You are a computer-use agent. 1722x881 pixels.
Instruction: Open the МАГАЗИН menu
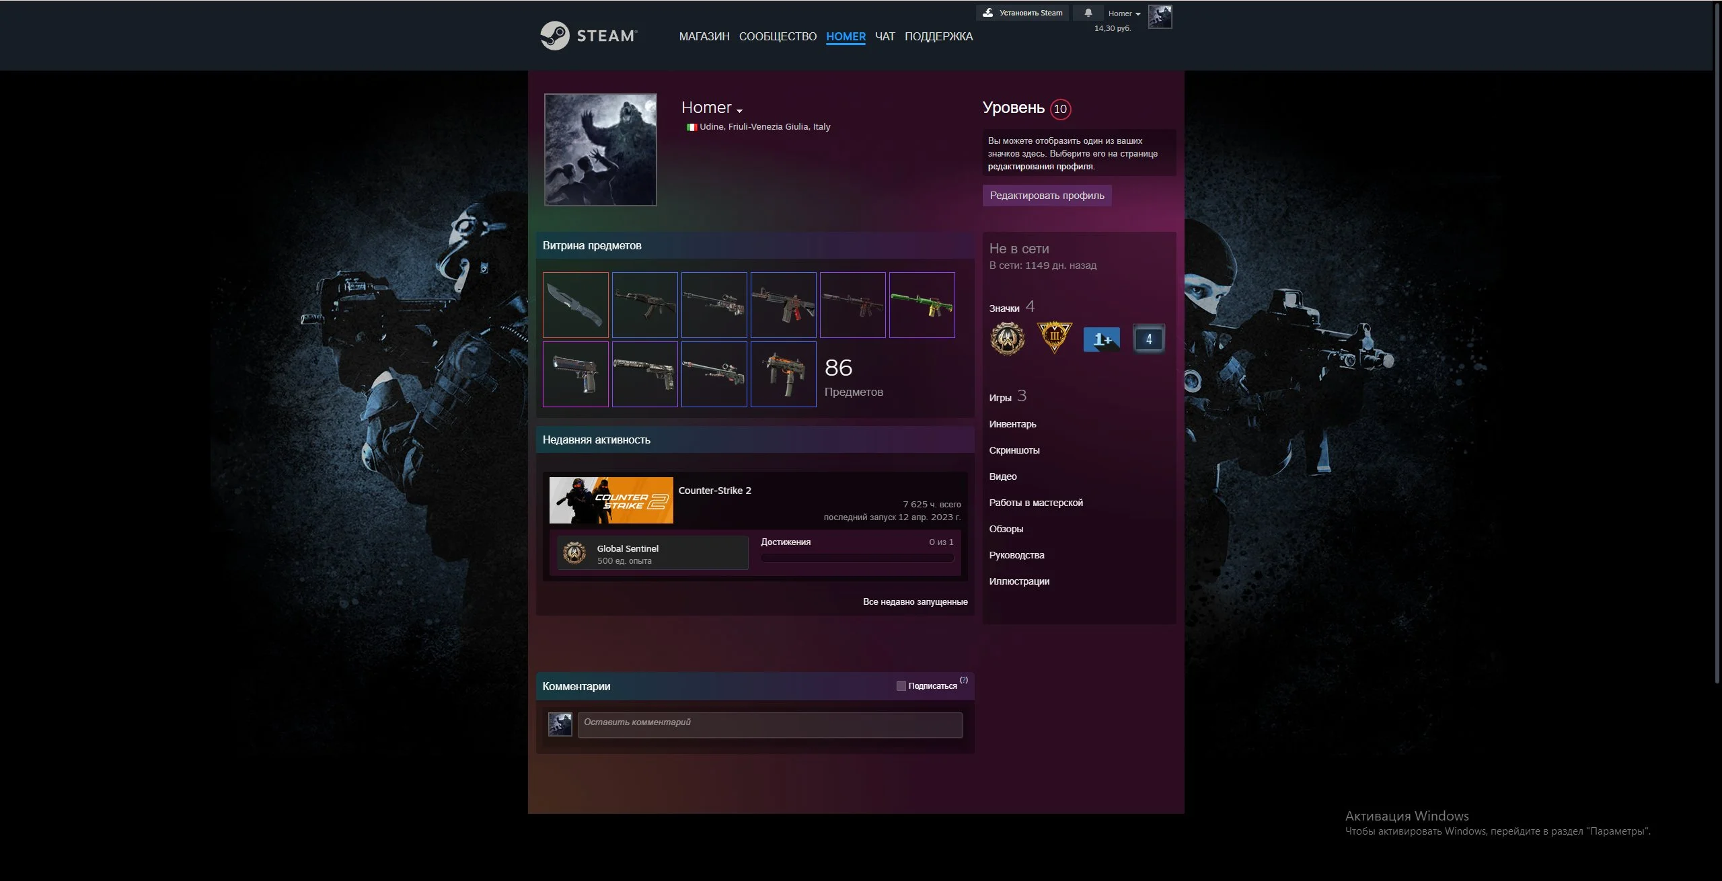point(704,36)
